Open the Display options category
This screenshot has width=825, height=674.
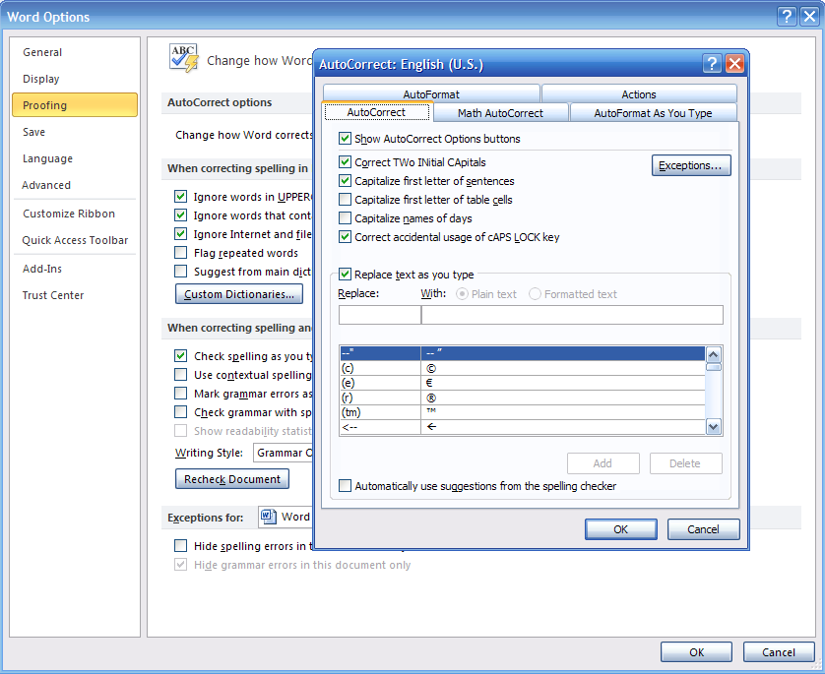pyautogui.click(x=75, y=79)
